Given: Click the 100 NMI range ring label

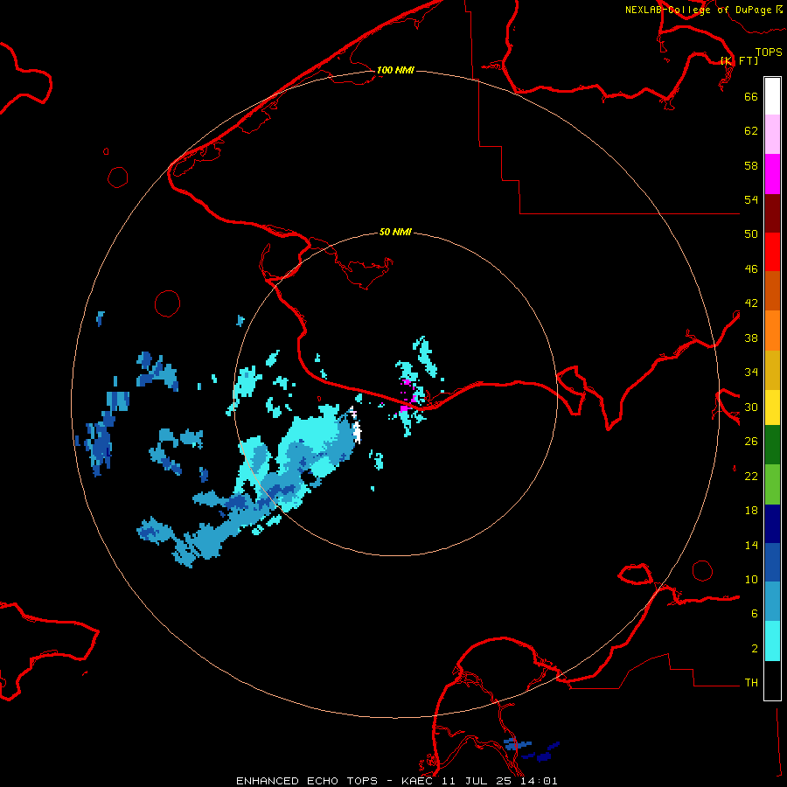Looking at the screenshot, I should (395, 70).
